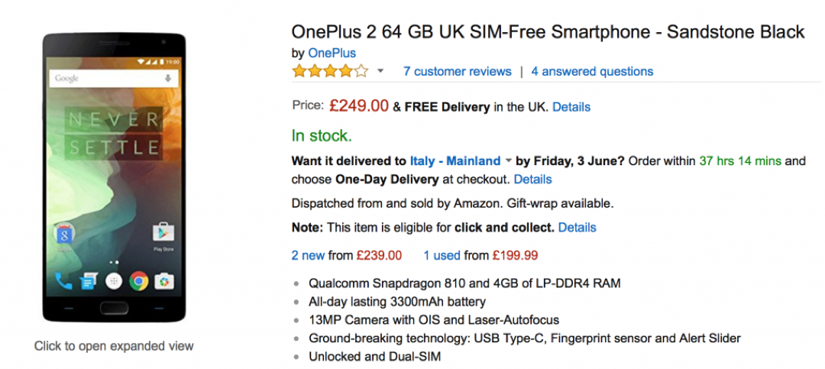Click the text 'Click to open expanded view'
The height and width of the screenshot is (369, 825).
(x=114, y=346)
